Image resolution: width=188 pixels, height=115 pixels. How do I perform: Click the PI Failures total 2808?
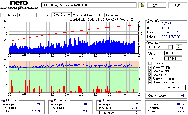tap(86, 111)
